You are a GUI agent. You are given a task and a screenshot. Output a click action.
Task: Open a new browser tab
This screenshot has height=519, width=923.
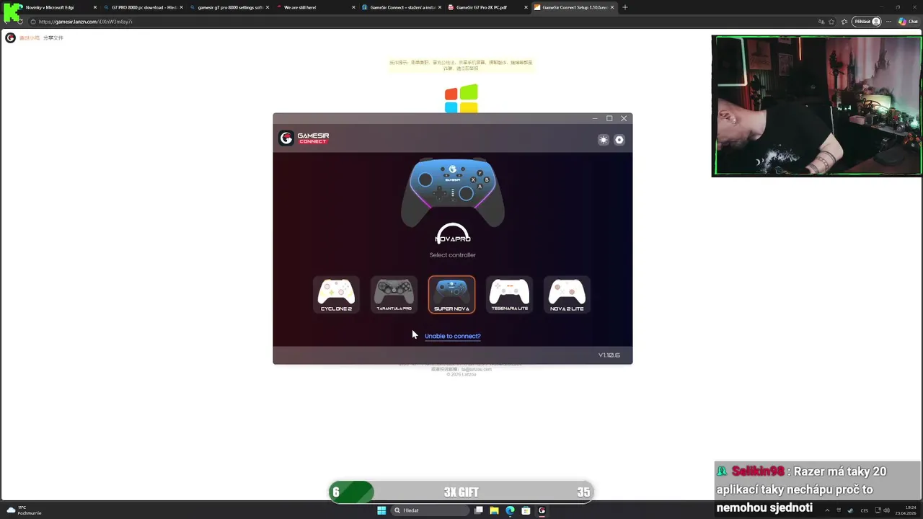(x=624, y=7)
